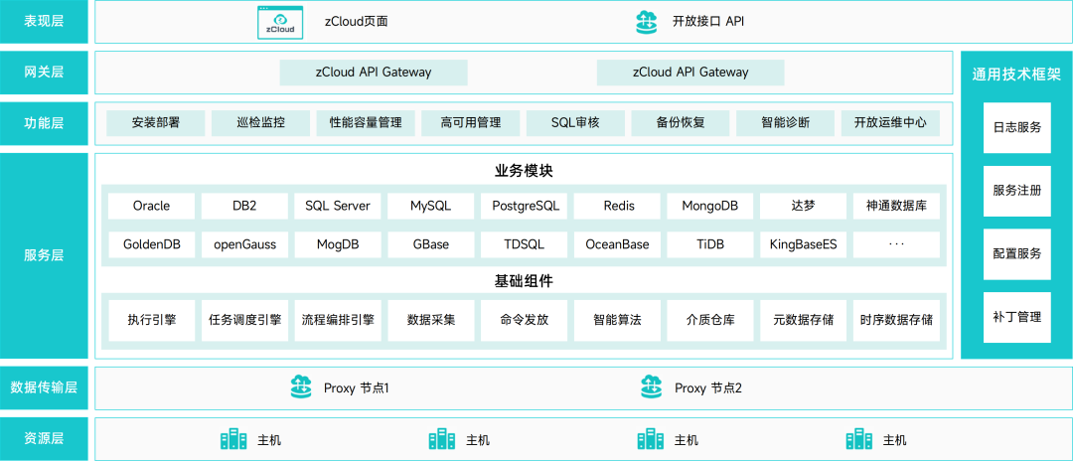
Task: Click the cloud icon beside 开放接口 API
Action: click(x=647, y=22)
